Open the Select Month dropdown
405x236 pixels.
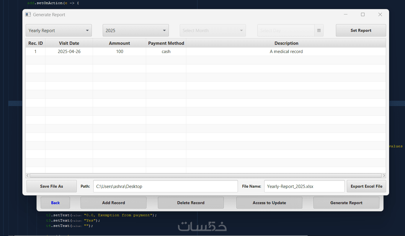[x=213, y=30]
